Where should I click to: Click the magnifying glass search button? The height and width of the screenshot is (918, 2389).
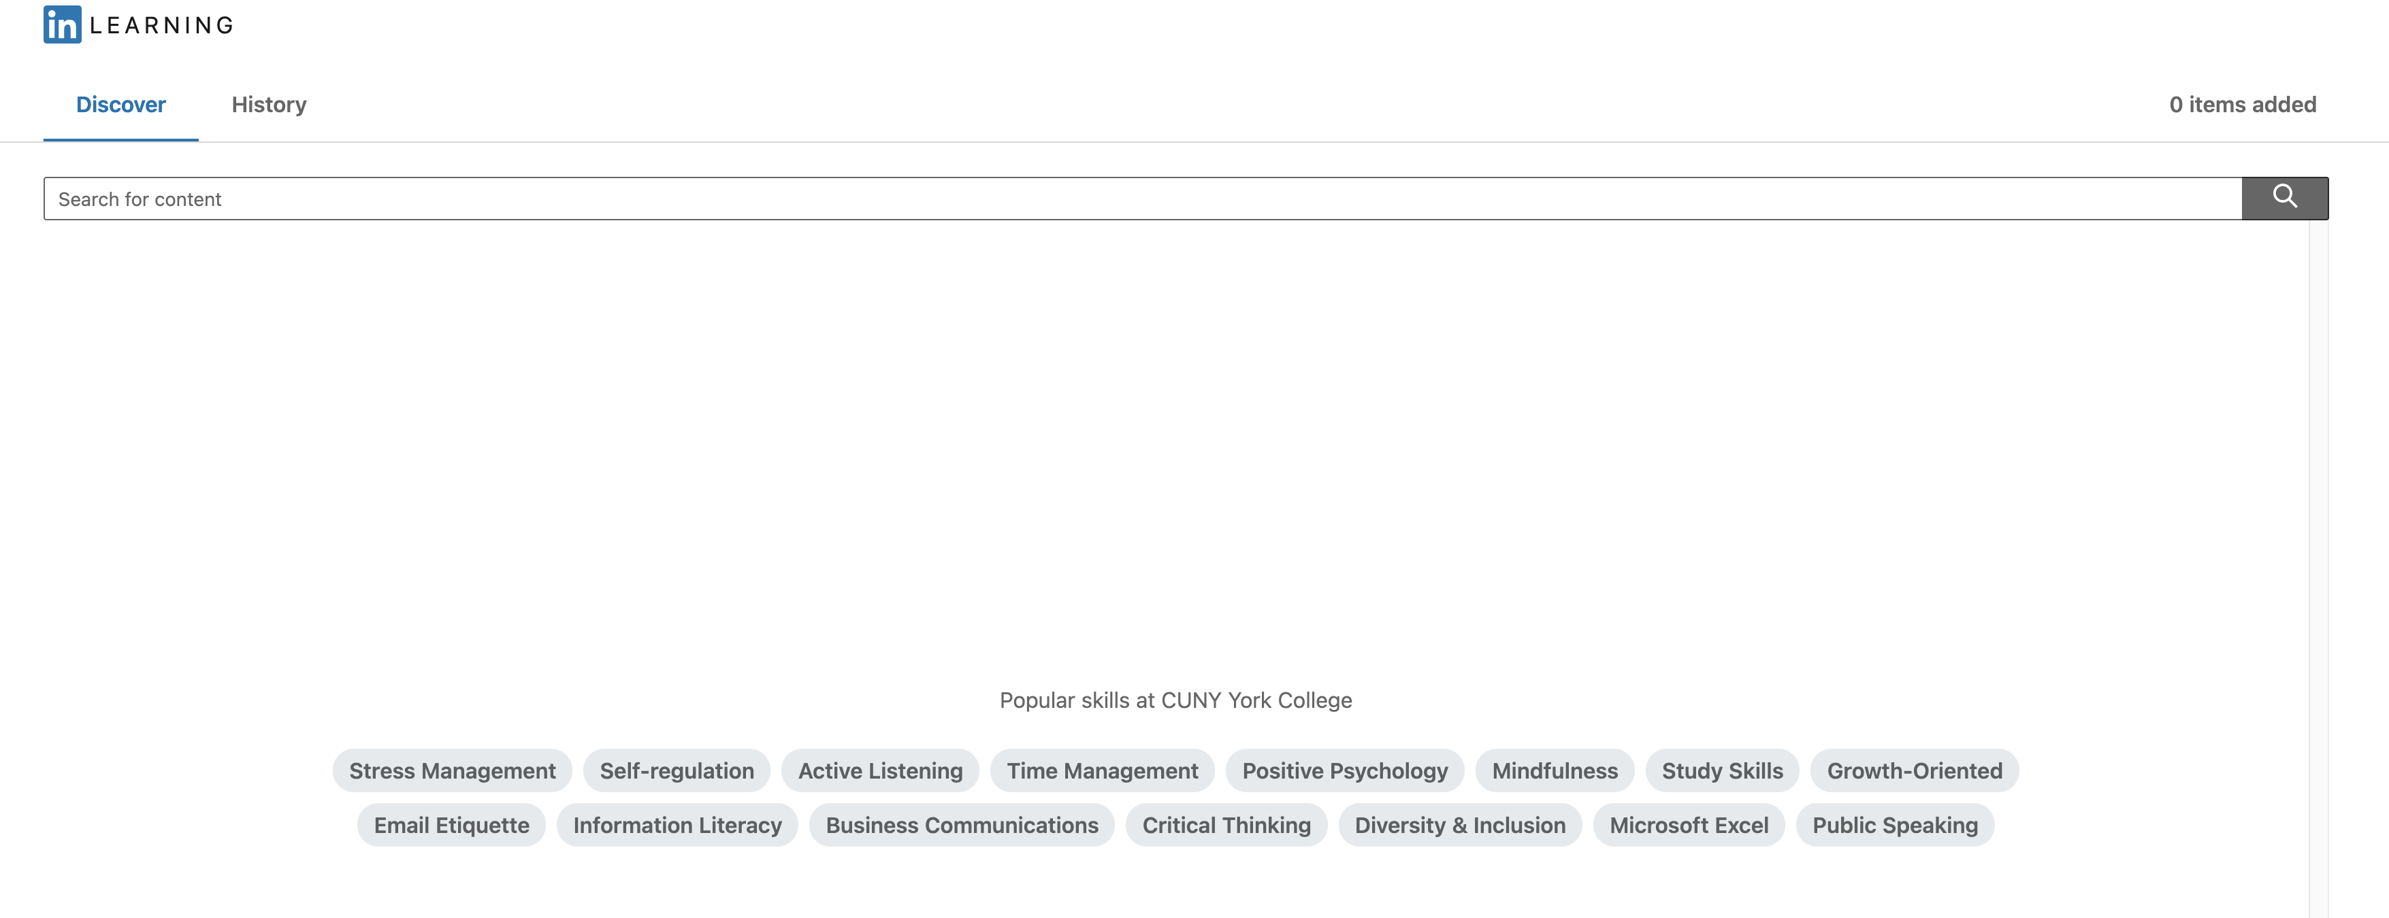coord(2284,199)
